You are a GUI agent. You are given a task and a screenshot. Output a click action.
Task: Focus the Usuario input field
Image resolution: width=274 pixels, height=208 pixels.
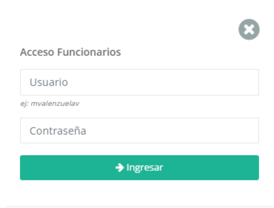coord(139,82)
